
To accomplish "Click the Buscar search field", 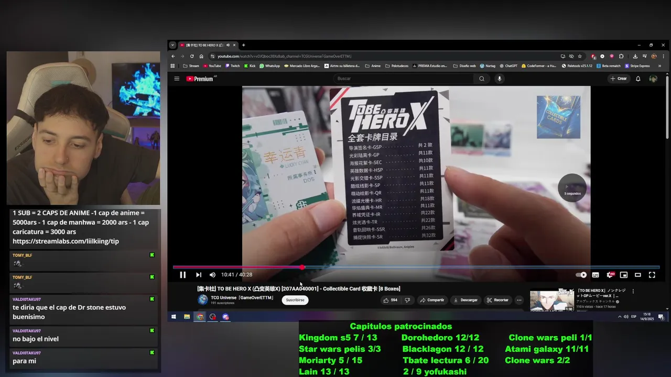I will click(404, 79).
